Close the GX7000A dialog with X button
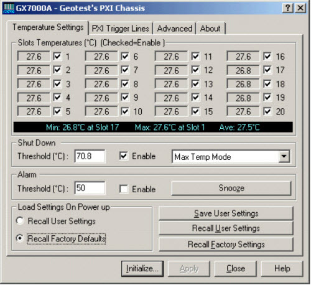Image resolution: width=311 pixels, height=285 pixels. [300, 8]
